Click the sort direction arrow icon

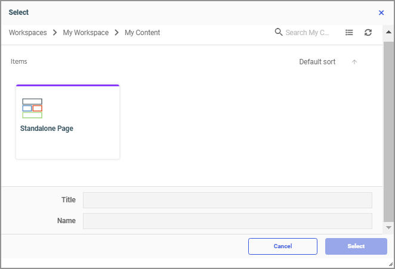354,62
